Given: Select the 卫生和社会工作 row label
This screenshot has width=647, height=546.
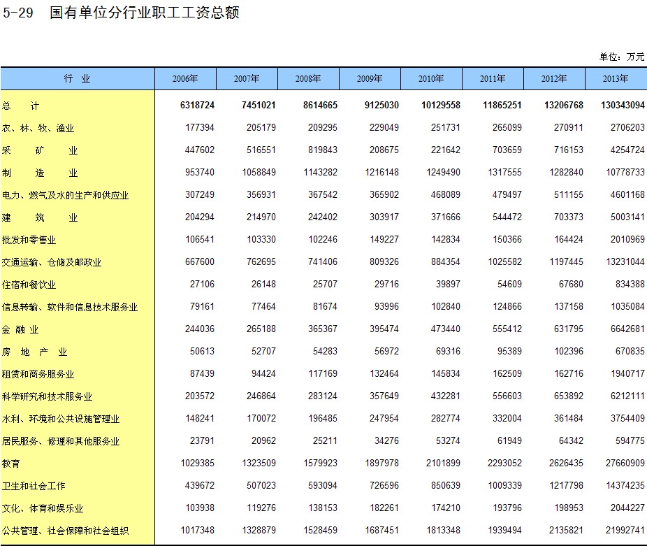Looking at the screenshot, I should click(34, 486).
